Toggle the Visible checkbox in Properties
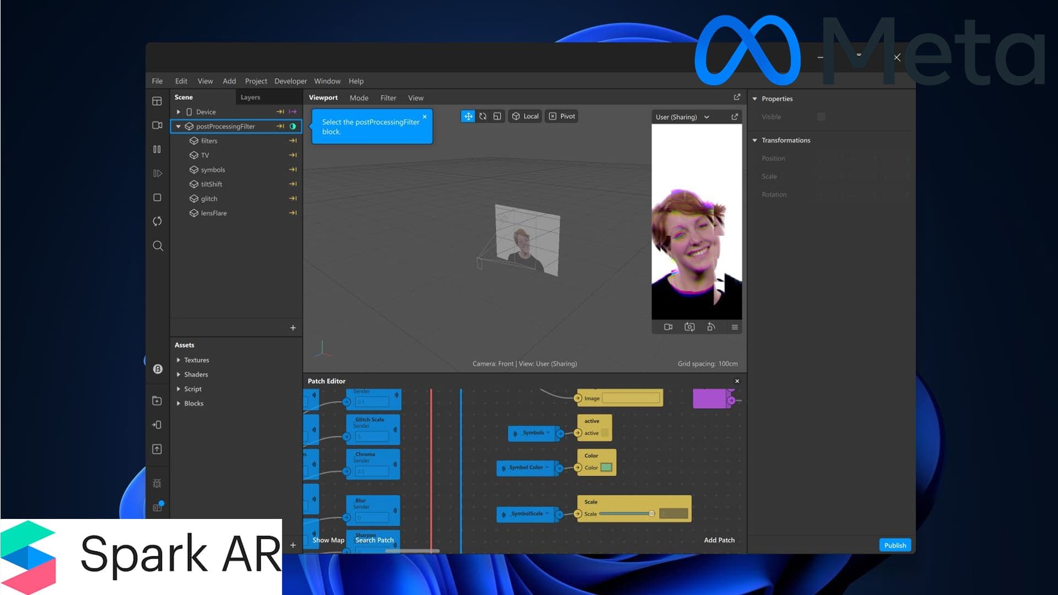This screenshot has width=1058, height=595. pyautogui.click(x=821, y=117)
